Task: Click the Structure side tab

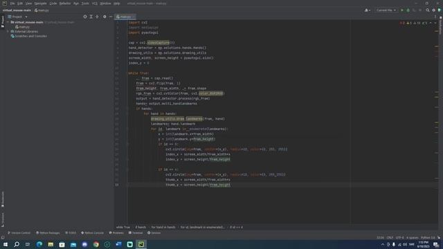Action: [x=3, y=219]
